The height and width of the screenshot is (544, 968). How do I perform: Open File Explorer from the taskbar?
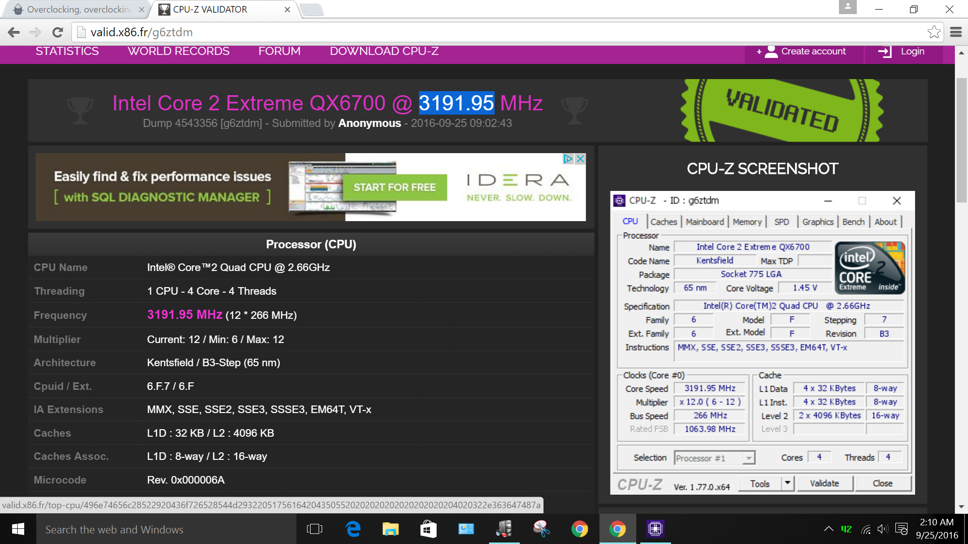point(390,529)
